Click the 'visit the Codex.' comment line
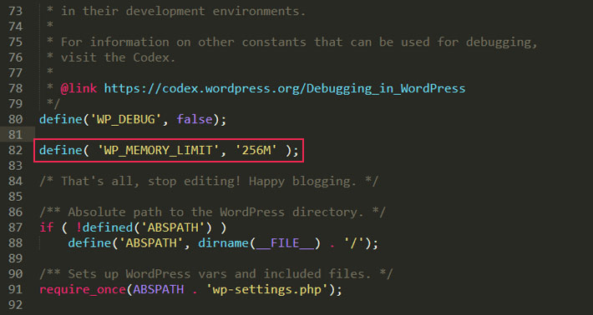 [111, 57]
